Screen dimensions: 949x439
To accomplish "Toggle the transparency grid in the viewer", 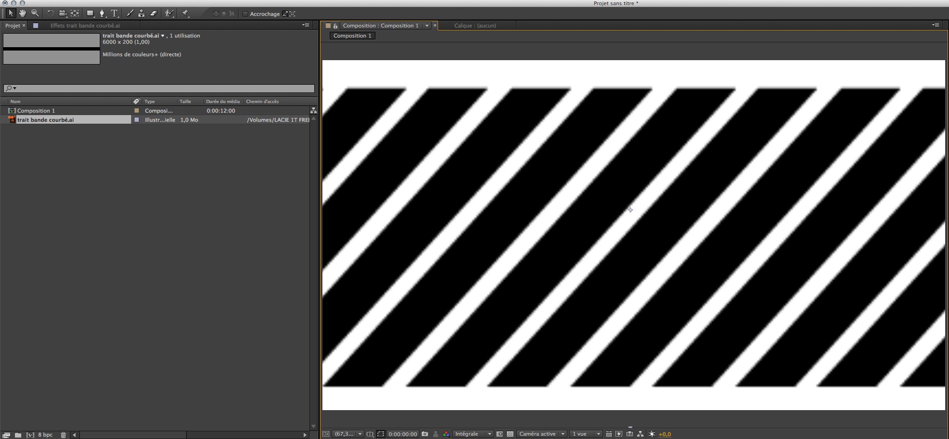I will [509, 434].
